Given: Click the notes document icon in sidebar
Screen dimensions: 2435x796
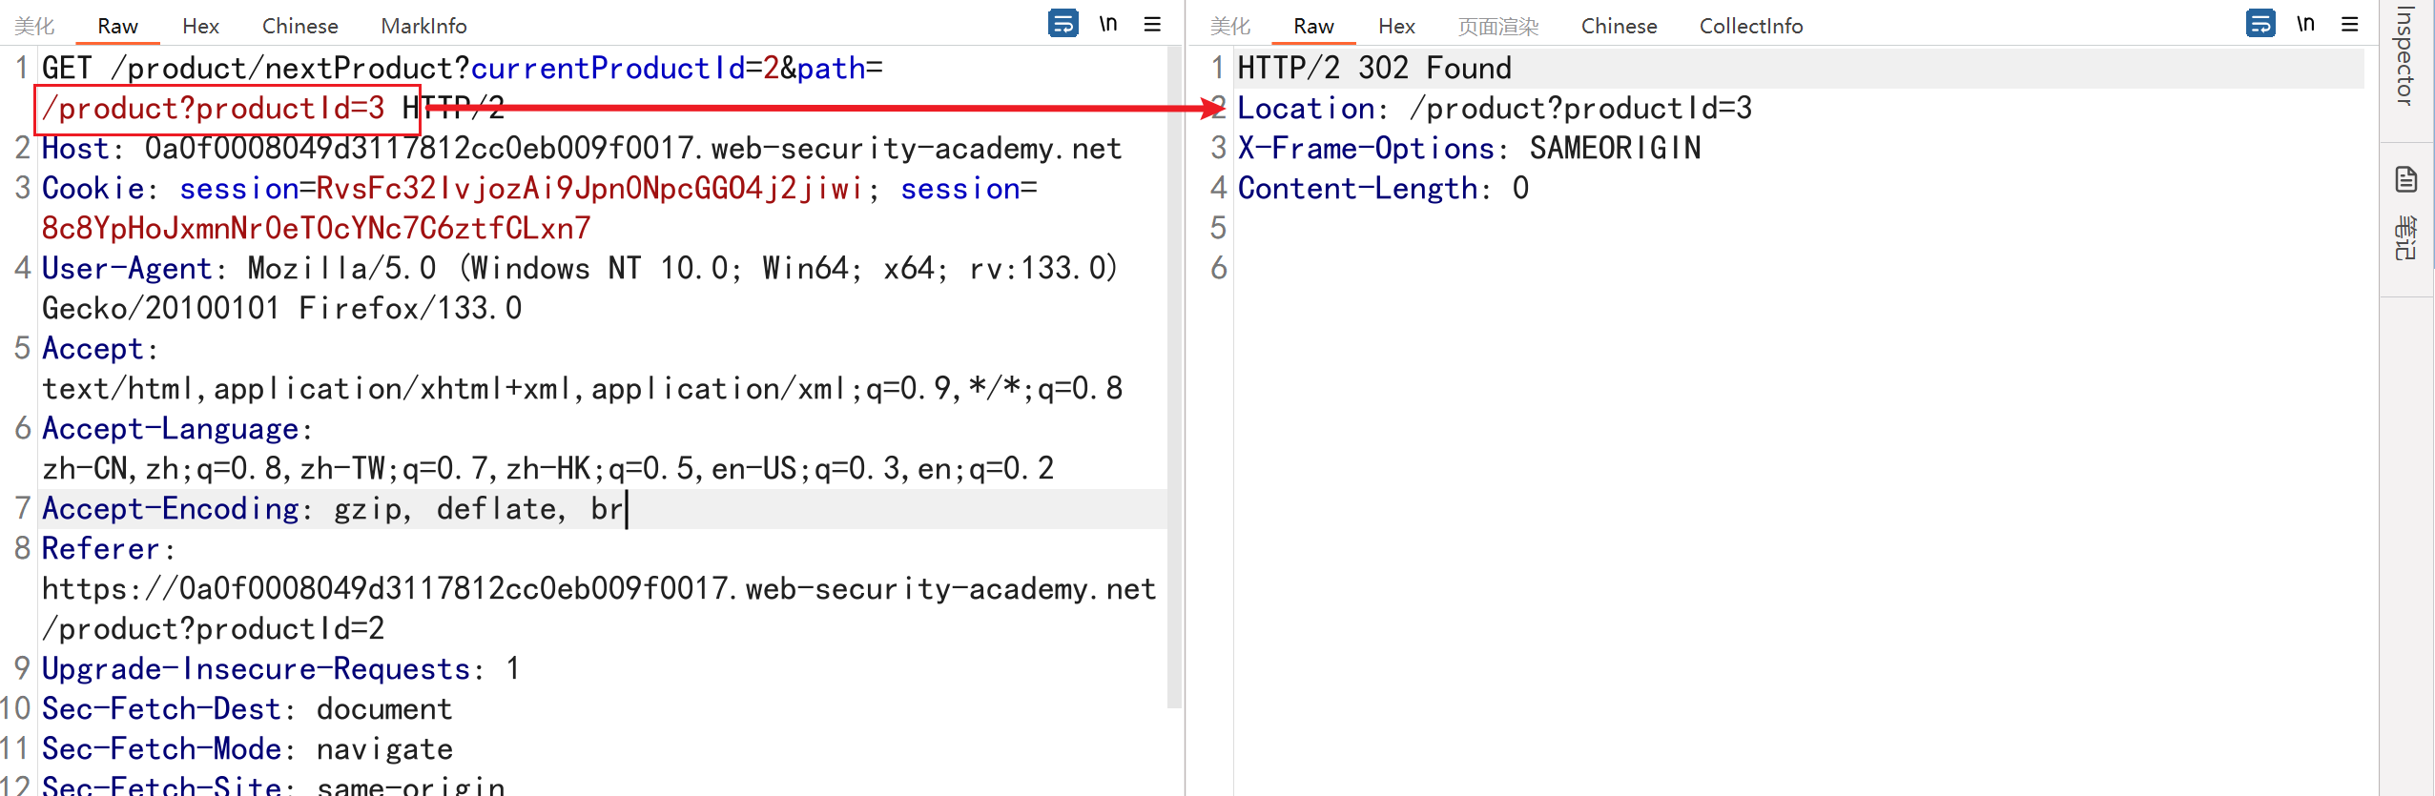Looking at the screenshot, I should click(2406, 179).
